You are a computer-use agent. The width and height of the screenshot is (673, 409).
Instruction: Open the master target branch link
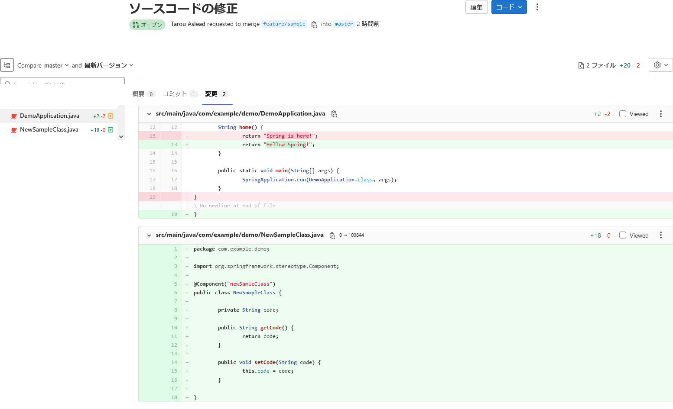(x=344, y=24)
